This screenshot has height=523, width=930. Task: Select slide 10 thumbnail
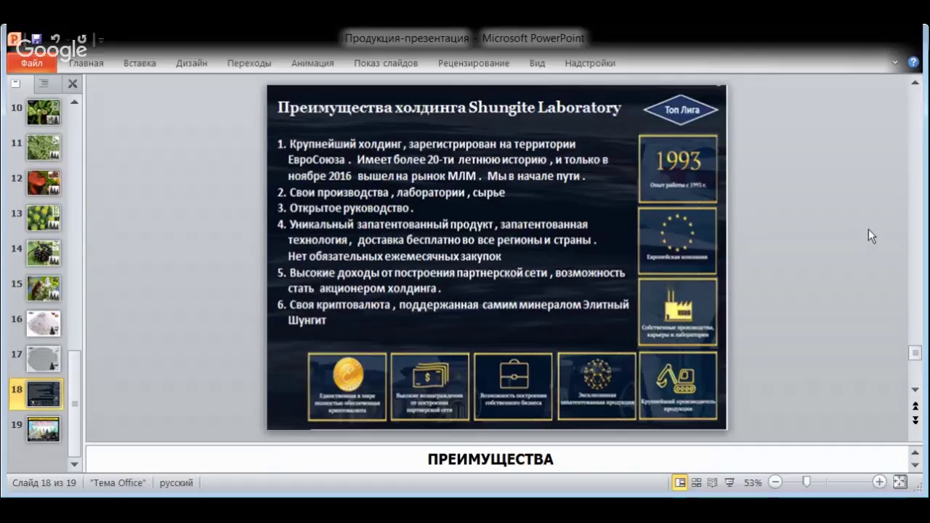pyautogui.click(x=44, y=113)
